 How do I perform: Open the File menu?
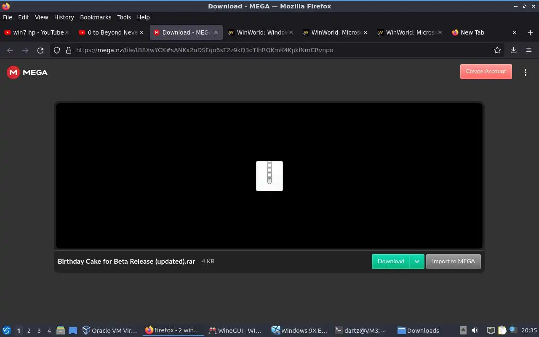(x=8, y=17)
